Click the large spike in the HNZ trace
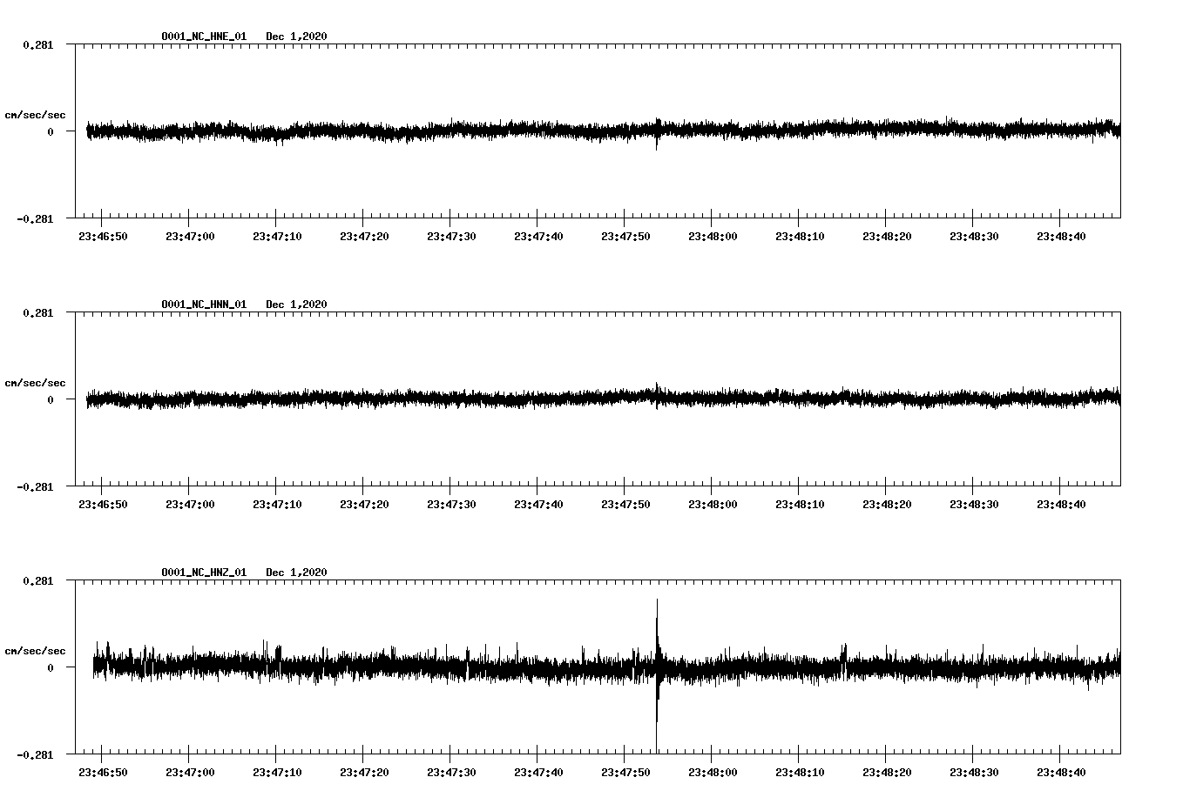Viewport: 1183px width, 804px height. coord(657,661)
